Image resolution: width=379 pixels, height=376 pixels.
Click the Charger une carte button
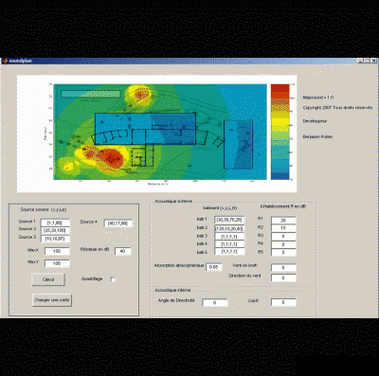click(x=52, y=300)
